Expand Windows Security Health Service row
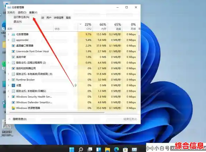 [8, 97]
